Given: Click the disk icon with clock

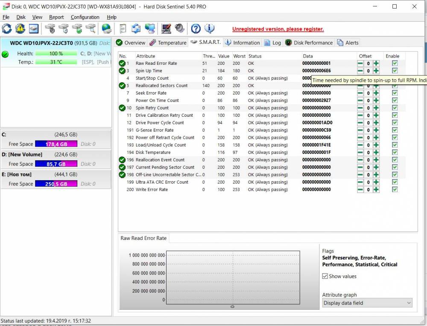Looking at the screenshot, I should (64, 29).
